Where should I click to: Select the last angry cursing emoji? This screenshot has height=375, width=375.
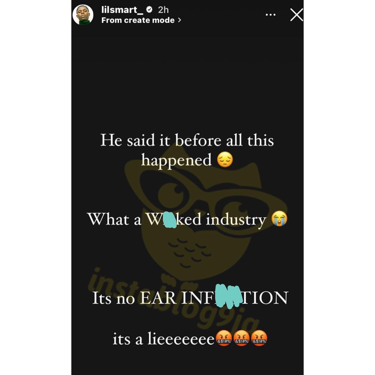pyautogui.click(x=259, y=338)
